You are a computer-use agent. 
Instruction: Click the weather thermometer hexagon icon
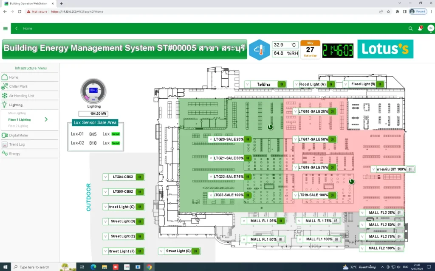click(260, 50)
